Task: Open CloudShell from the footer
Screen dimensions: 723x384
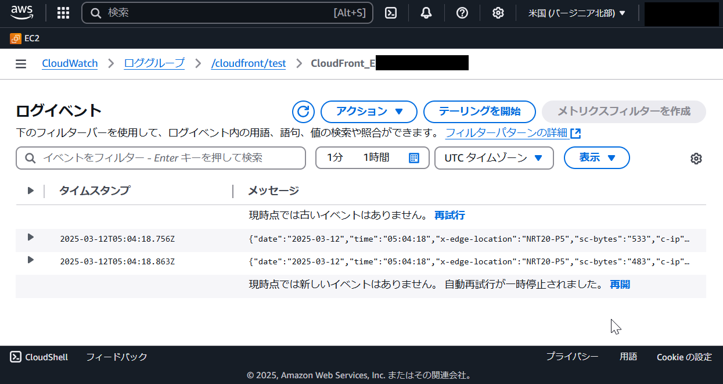Action: click(x=39, y=357)
